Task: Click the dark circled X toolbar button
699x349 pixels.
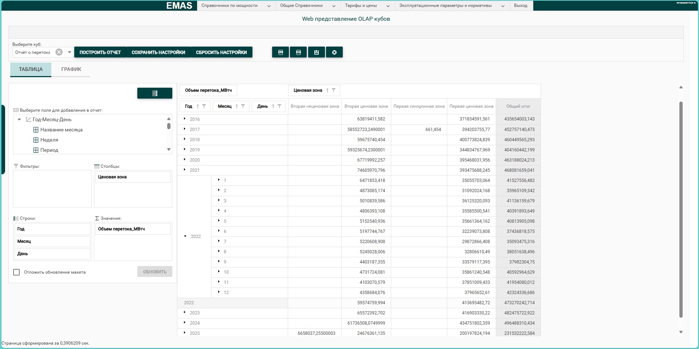Action: click(334, 52)
